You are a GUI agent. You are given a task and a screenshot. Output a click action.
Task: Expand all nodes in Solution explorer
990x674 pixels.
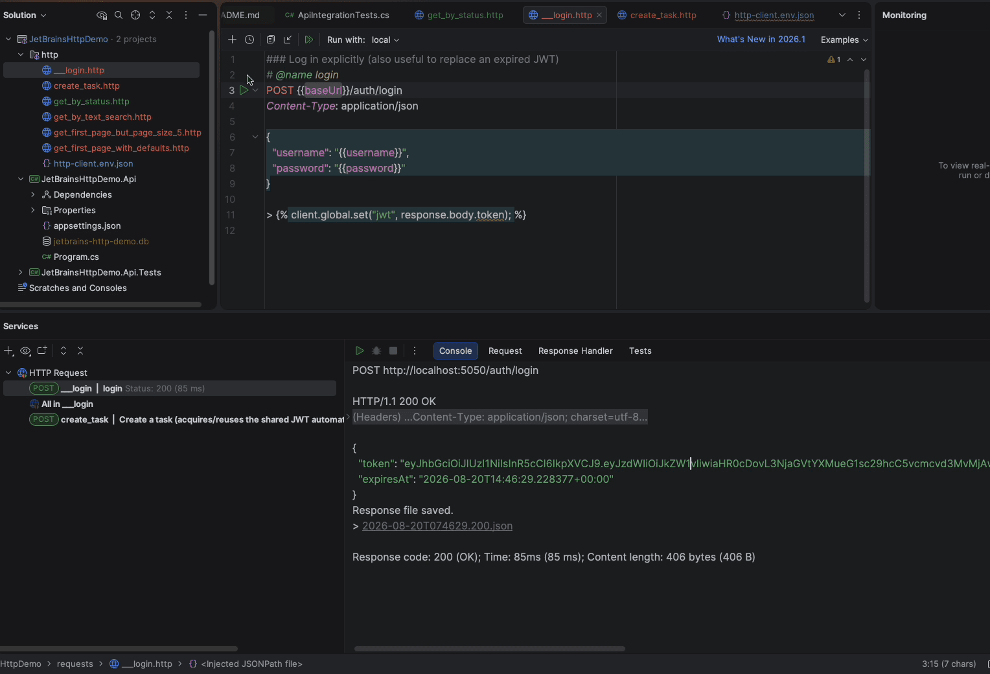[x=152, y=15]
